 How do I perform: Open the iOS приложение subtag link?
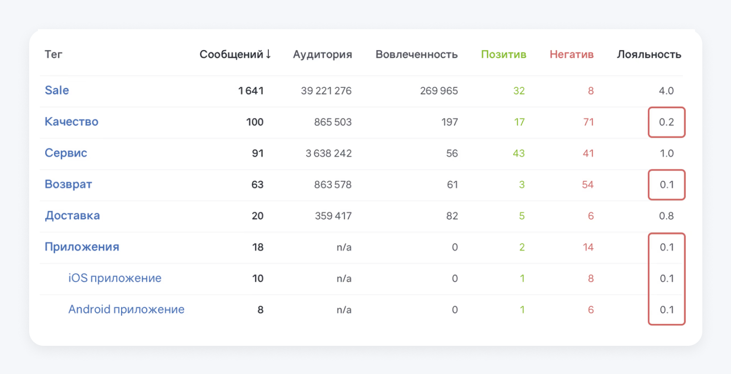[115, 278]
